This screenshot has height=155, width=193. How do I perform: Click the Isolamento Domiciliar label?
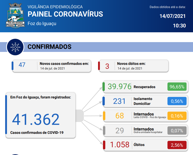click(x=143, y=101)
